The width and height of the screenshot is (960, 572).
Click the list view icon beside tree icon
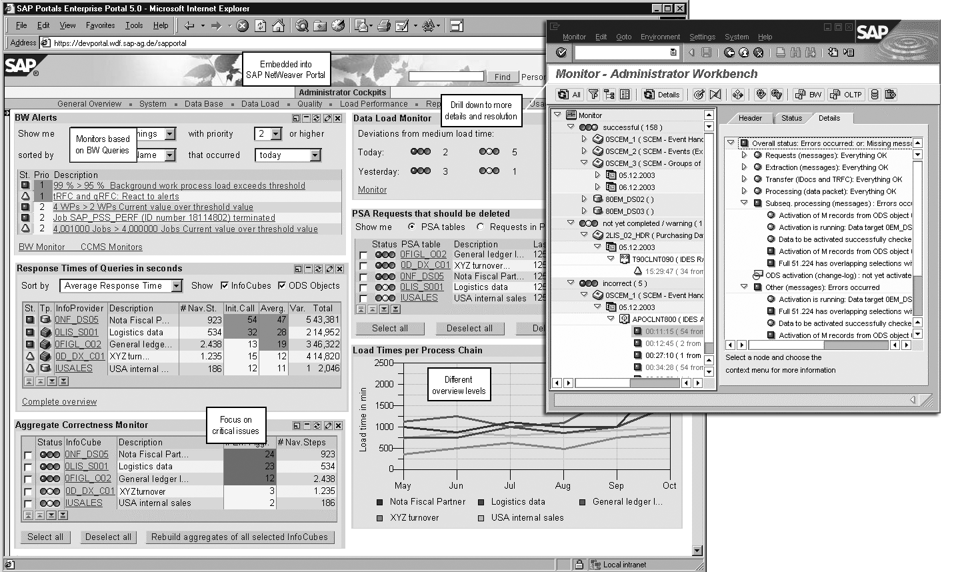pos(625,95)
